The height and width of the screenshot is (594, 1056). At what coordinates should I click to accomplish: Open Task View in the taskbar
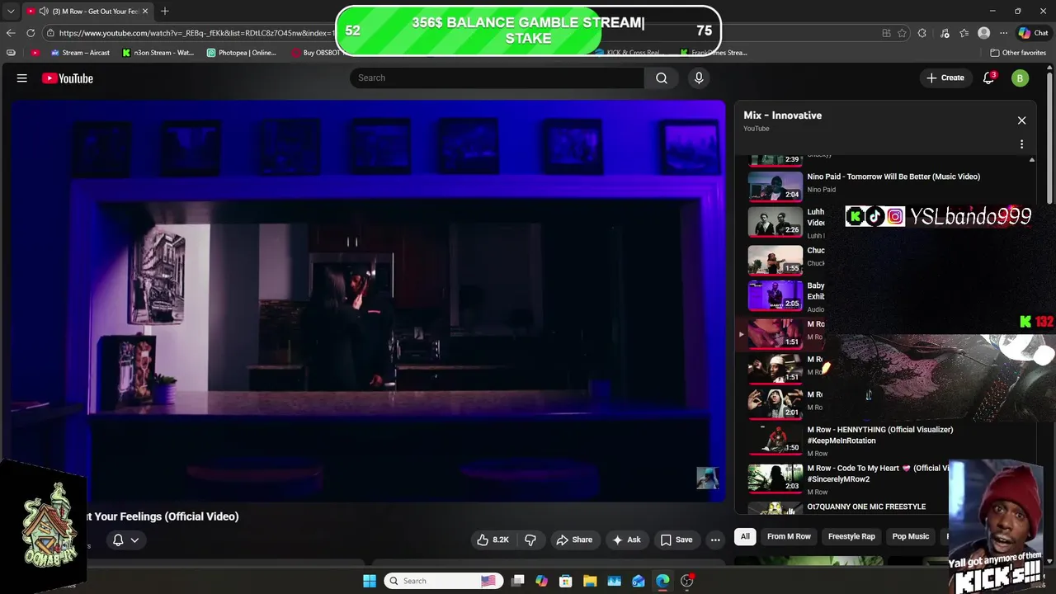517,581
